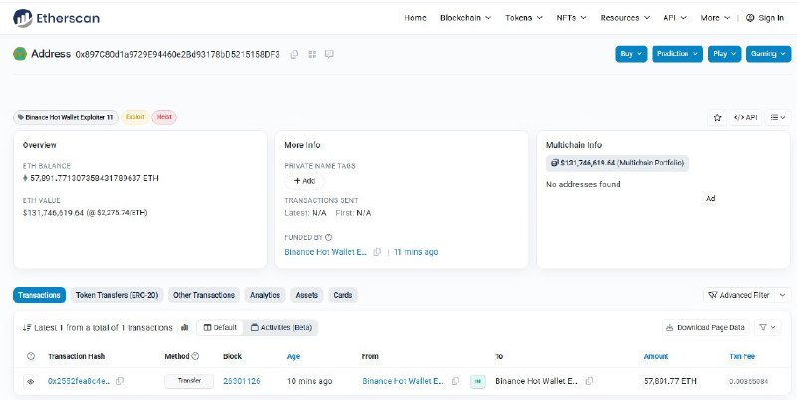Open the Prediction dropdown
Viewport: 797px width, 400px height.
click(x=677, y=54)
